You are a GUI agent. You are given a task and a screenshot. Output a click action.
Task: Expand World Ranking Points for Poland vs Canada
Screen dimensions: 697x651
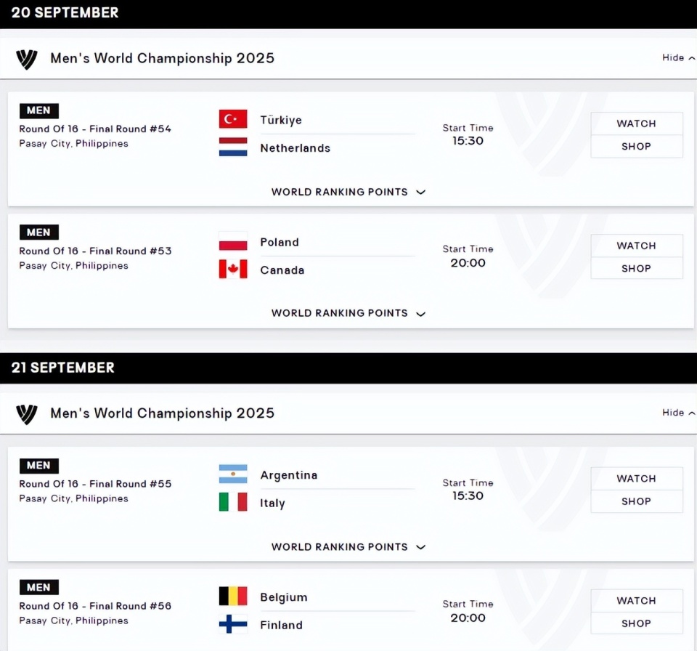coord(348,313)
